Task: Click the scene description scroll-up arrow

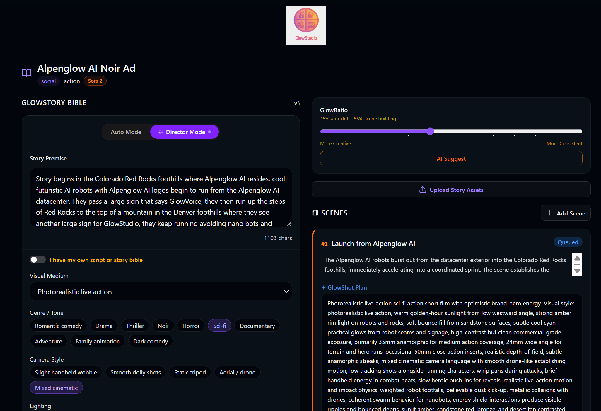Action: tap(577, 258)
